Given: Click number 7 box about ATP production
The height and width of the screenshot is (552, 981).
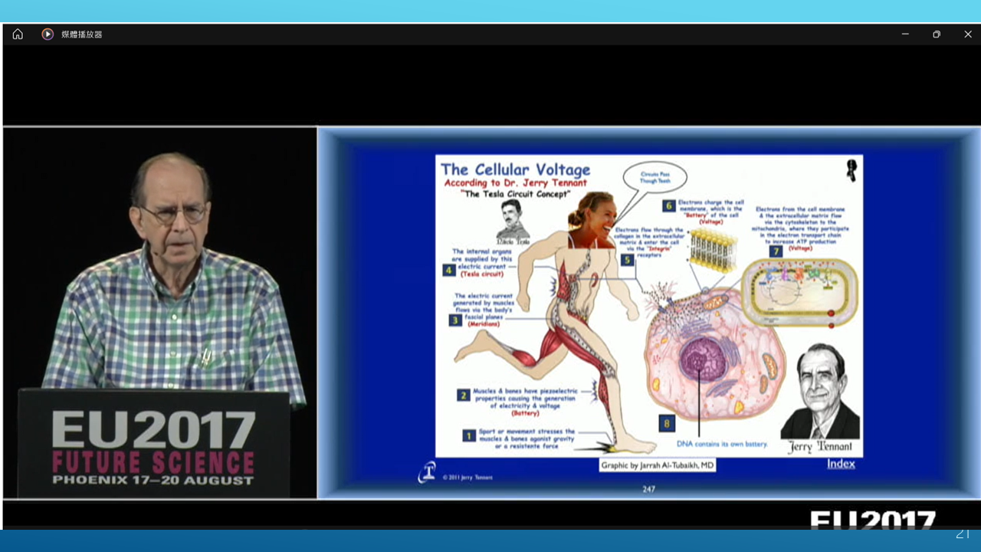Looking at the screenshot, I should 776,251.
